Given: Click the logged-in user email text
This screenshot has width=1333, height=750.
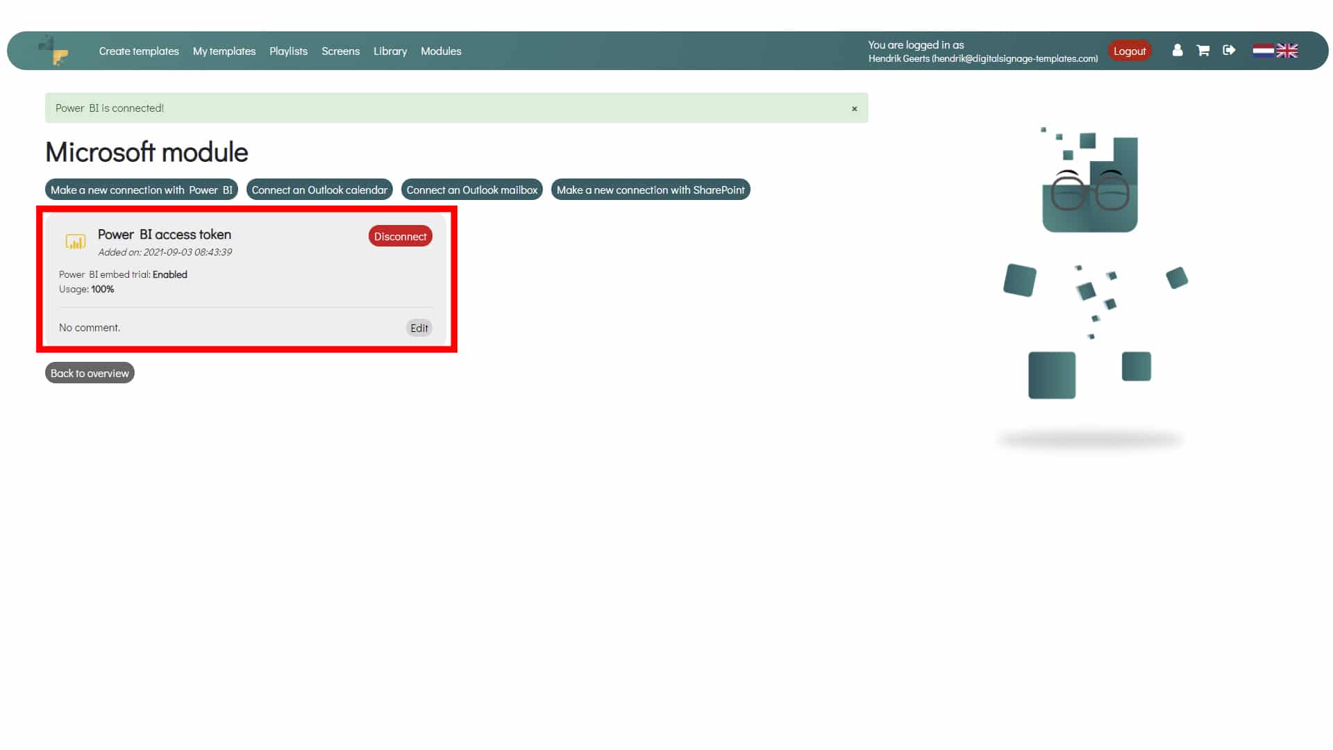Looking at the screenshot, I should click(983, 58).
